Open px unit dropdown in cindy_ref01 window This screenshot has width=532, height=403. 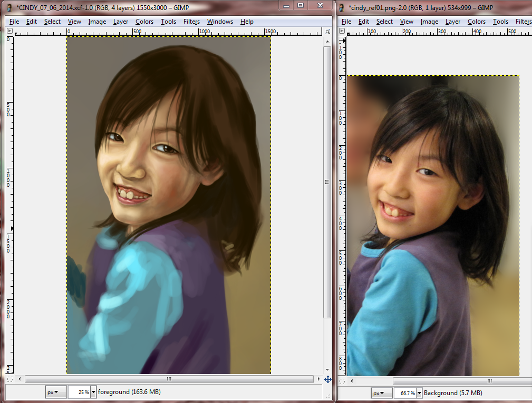click(x=382, y=393)
